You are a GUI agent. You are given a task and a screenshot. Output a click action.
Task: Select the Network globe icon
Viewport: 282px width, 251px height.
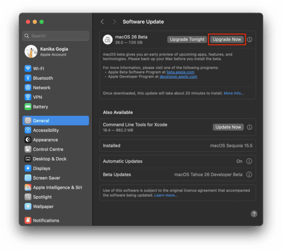[x=28, y=88]
